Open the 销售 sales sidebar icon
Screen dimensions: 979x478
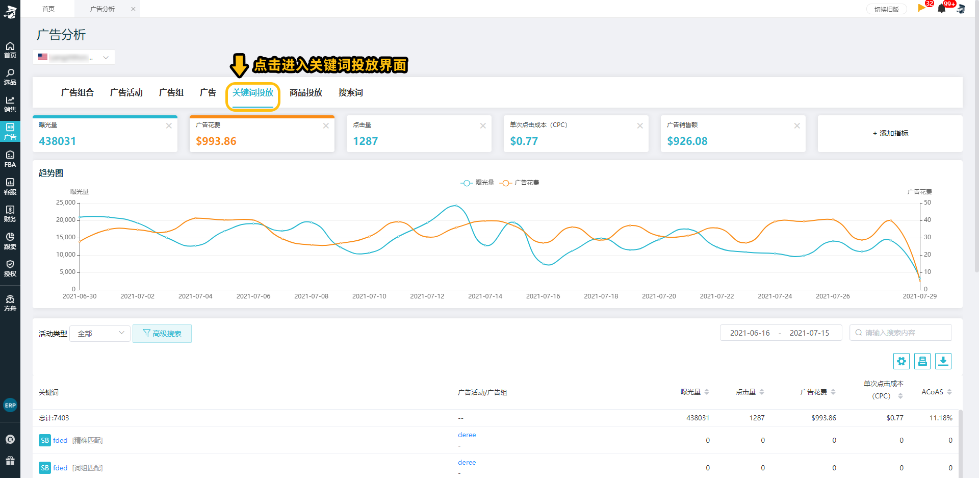(10, 105)
